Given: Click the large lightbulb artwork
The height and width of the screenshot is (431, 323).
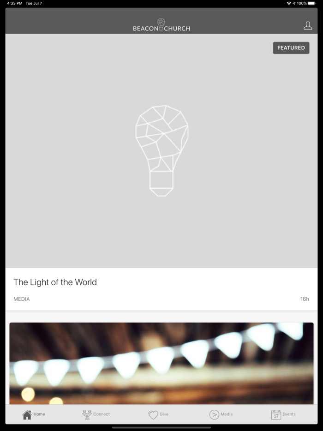Looking at the screenshot, I should tap(162, 150).
